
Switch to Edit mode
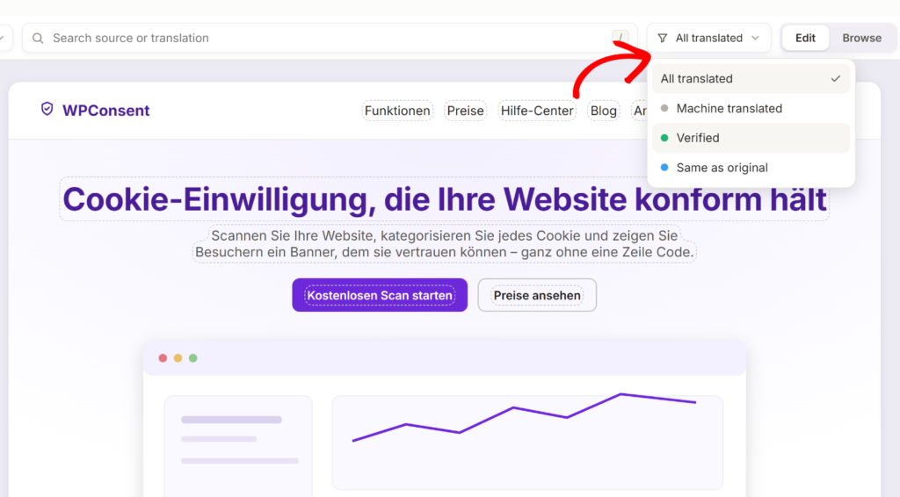point(805,39)
